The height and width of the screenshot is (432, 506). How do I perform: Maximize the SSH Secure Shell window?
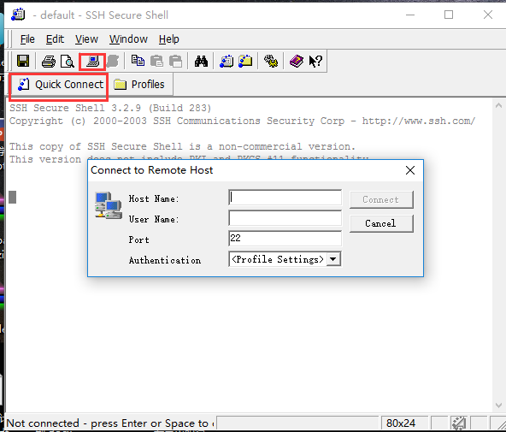point(449,15)
